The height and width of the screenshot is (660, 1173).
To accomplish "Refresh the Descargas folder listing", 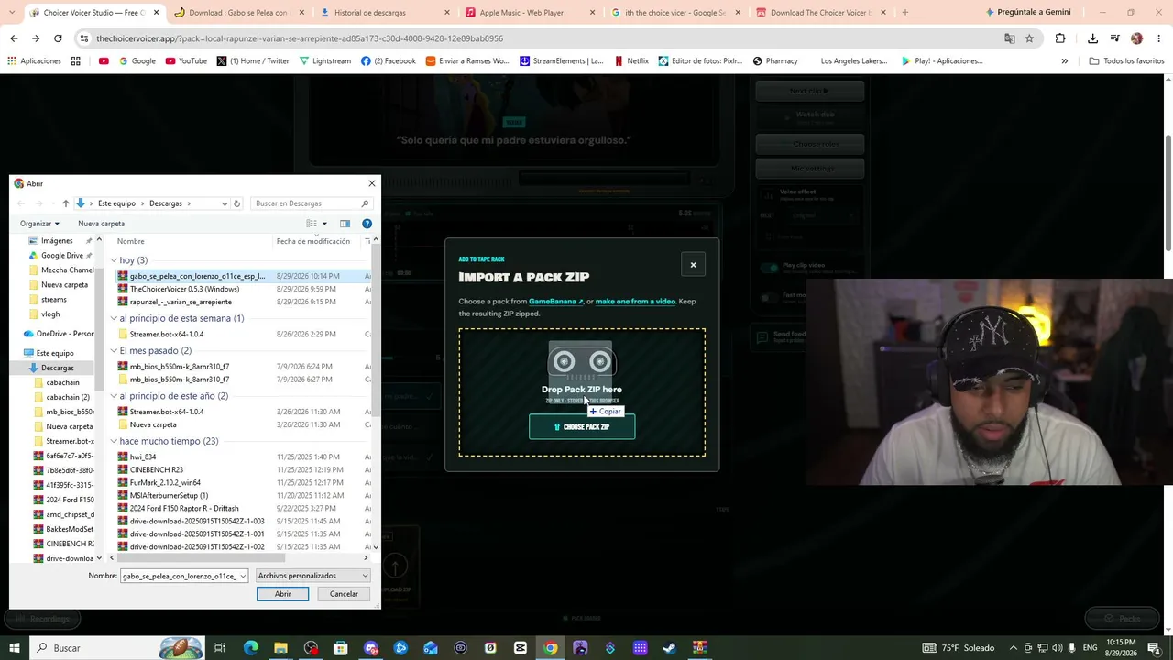I will pyautogui.click(x=236, y=203).
